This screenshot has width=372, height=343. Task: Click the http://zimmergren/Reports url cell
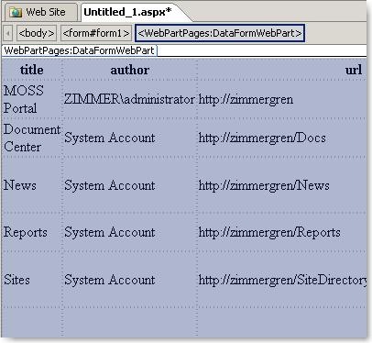[x=281, y=232]
